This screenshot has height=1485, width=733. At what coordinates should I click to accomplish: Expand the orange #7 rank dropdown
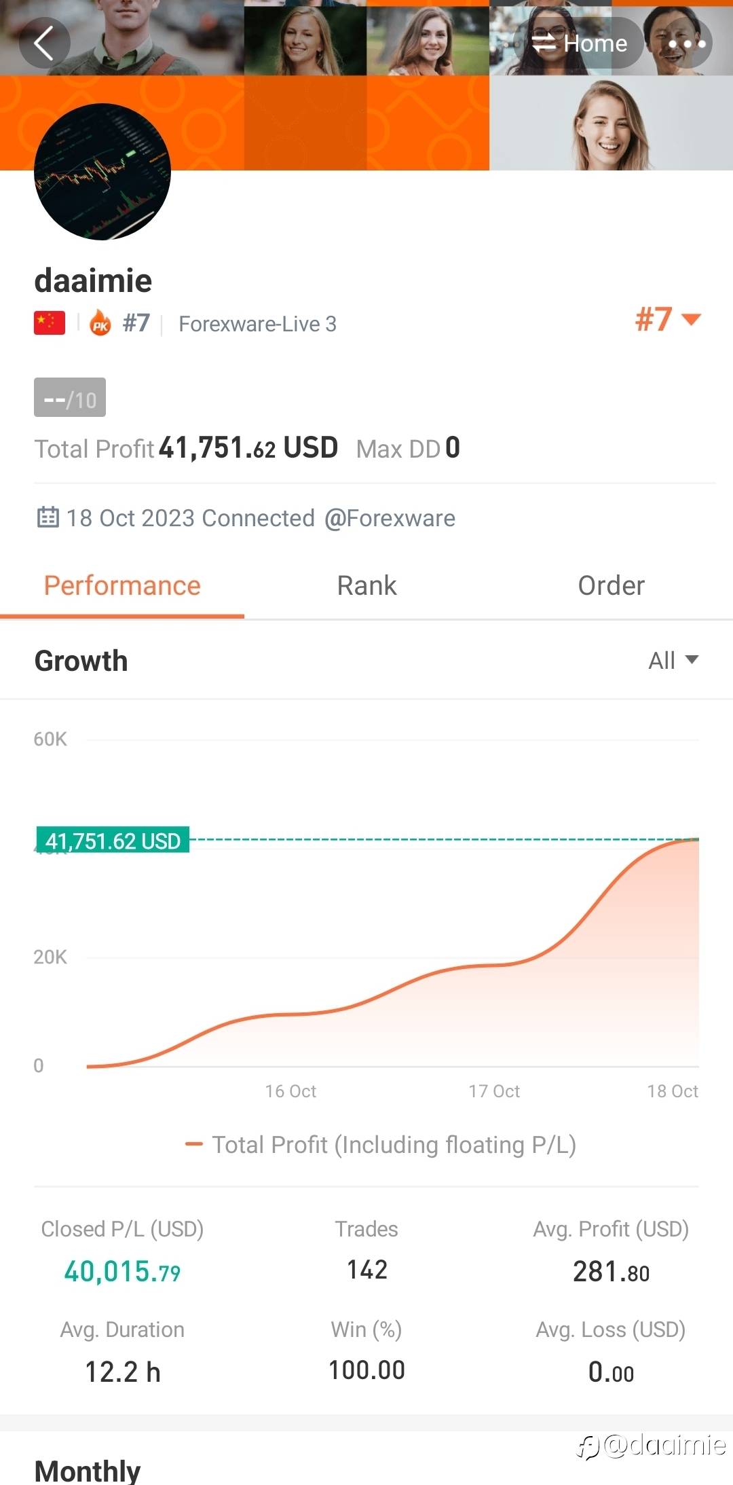667,319
